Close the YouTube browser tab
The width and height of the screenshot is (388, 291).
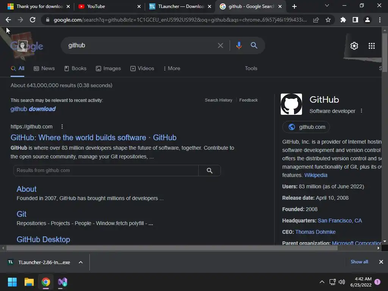tap(139, 6)
